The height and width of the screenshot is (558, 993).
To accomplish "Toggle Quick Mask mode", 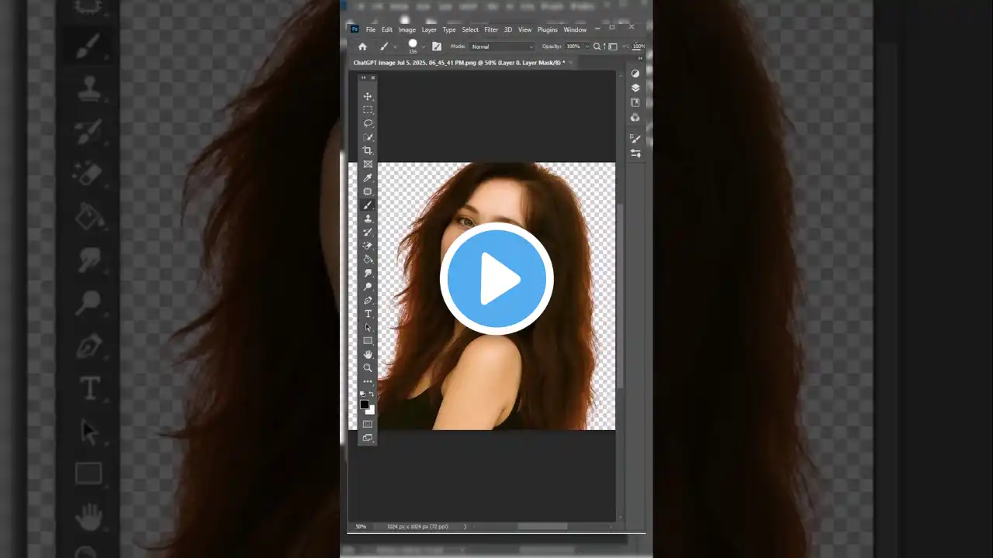I will click(x=368, y=423).
